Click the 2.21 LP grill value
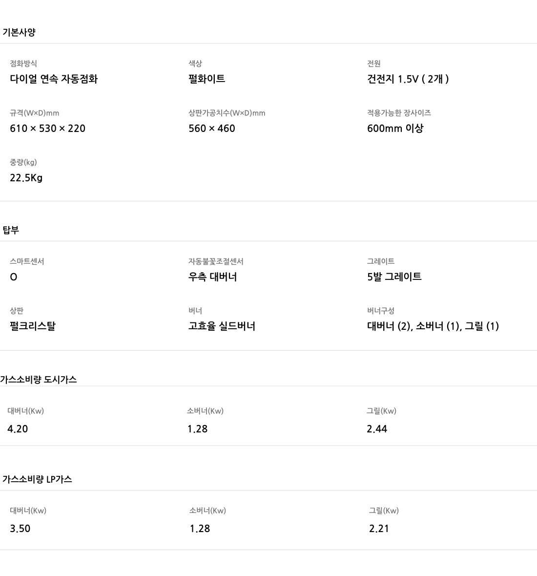Image resolution: width=537 pixels, height=576 pixels. 379,529
